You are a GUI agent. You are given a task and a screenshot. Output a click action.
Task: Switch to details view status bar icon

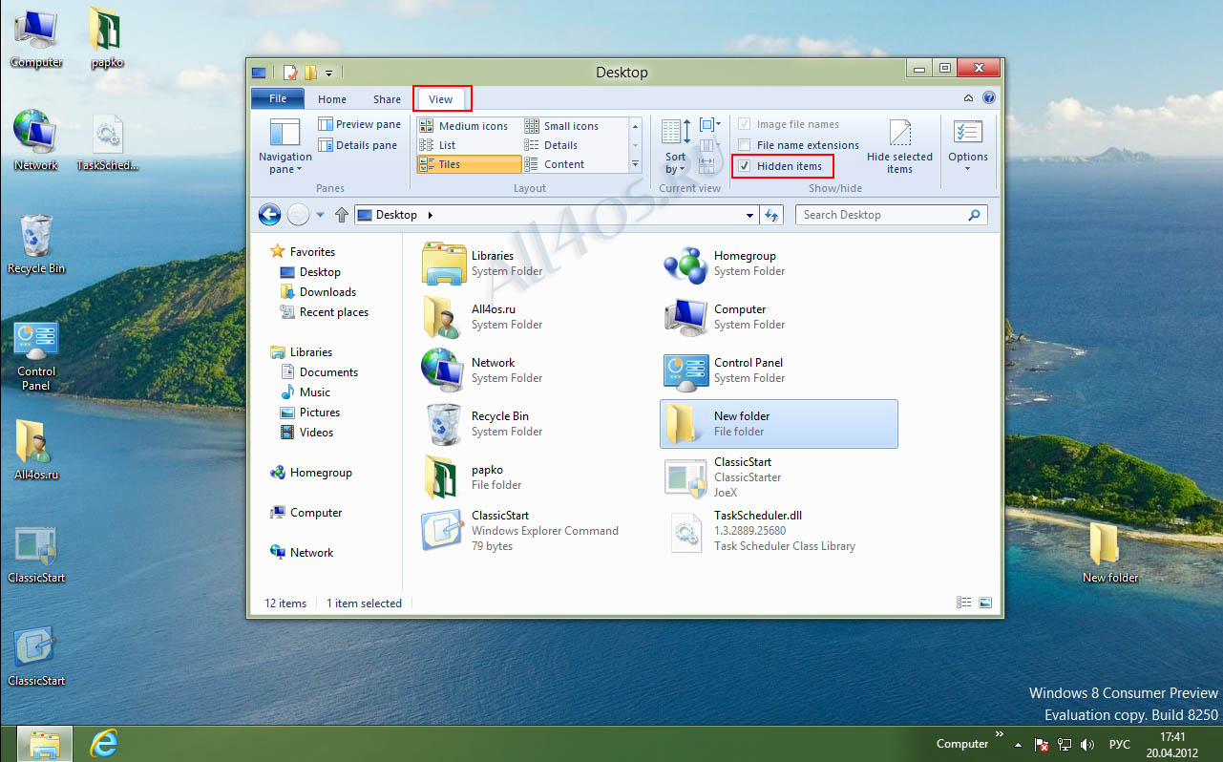[963, 603]
